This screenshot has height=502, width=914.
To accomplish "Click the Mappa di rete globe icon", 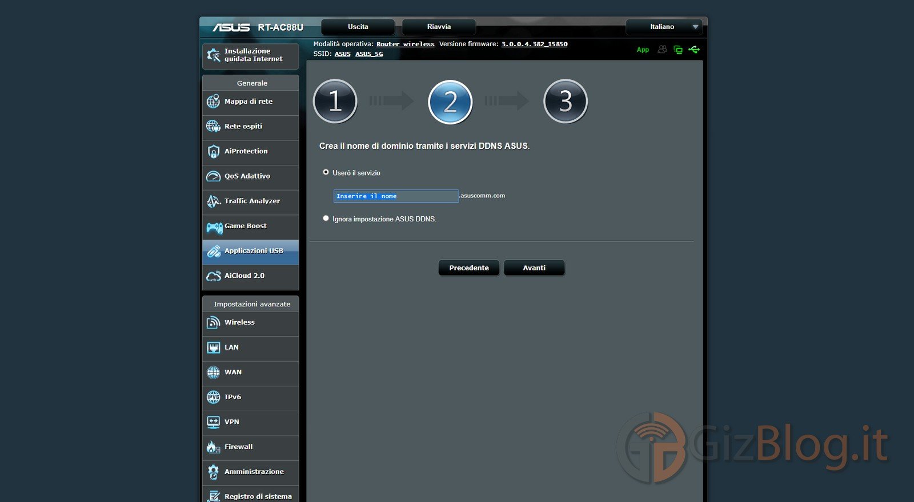I will (213, 102).
